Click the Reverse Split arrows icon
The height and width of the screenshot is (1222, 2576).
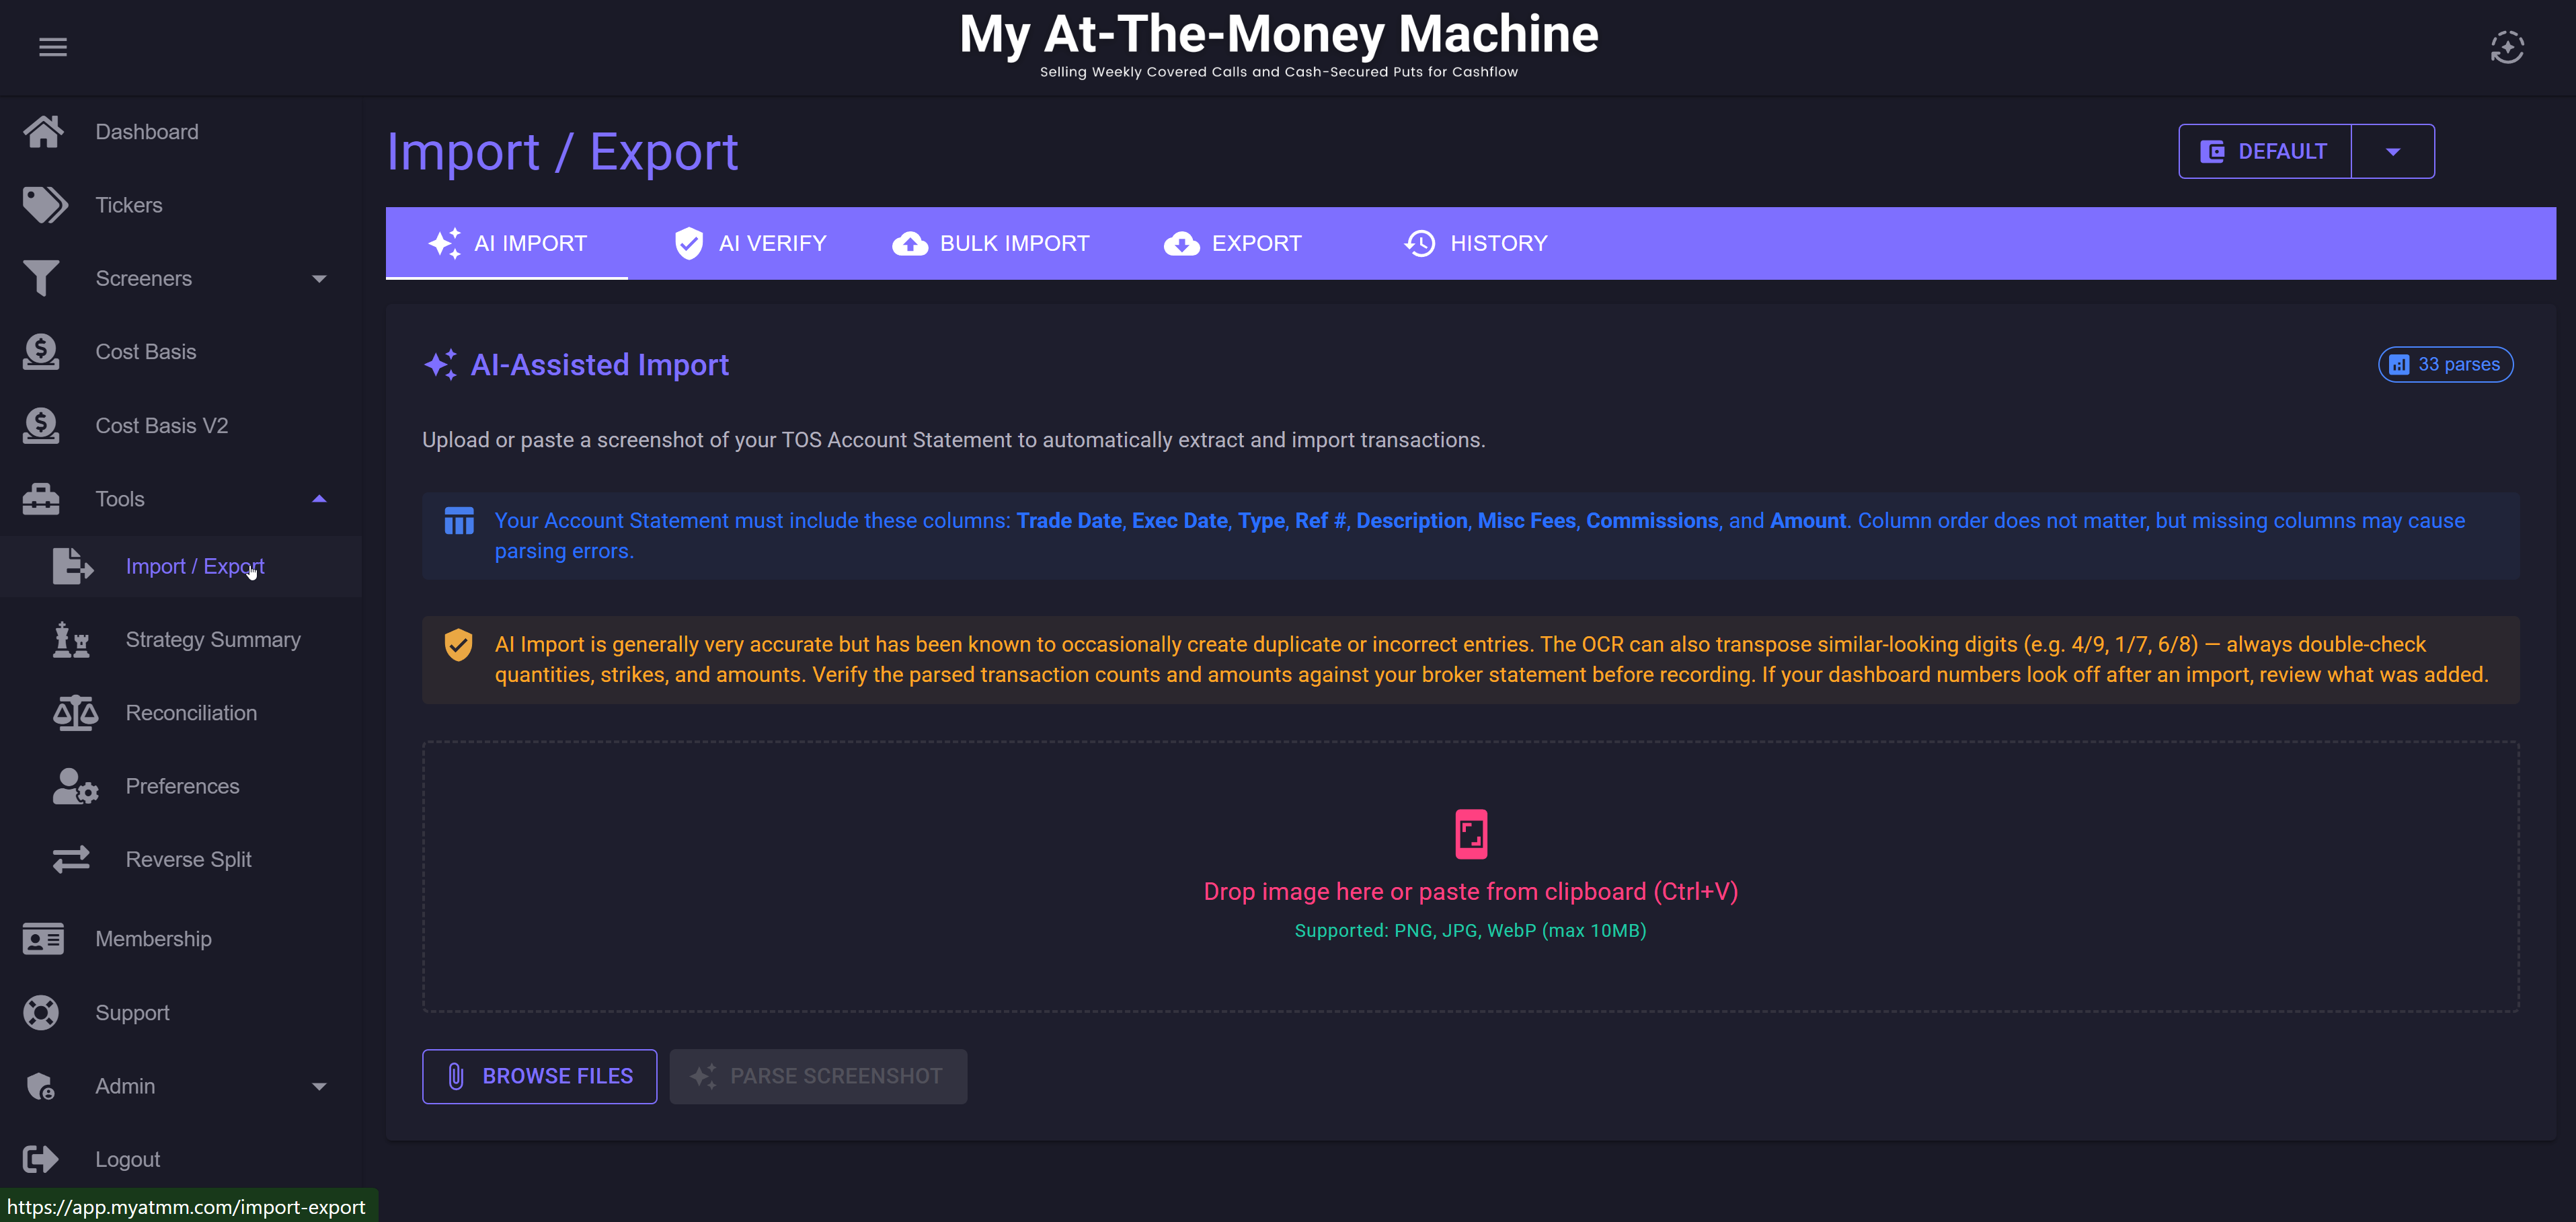pyautogui.click(x=71, y=860)
